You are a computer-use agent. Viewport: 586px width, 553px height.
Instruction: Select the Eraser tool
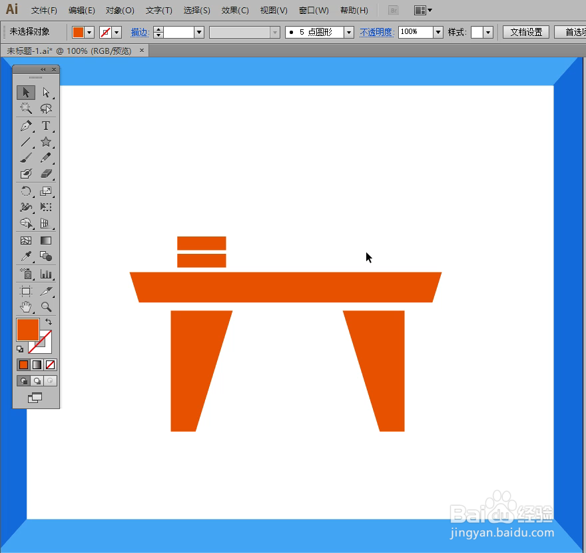pos(46,174)
